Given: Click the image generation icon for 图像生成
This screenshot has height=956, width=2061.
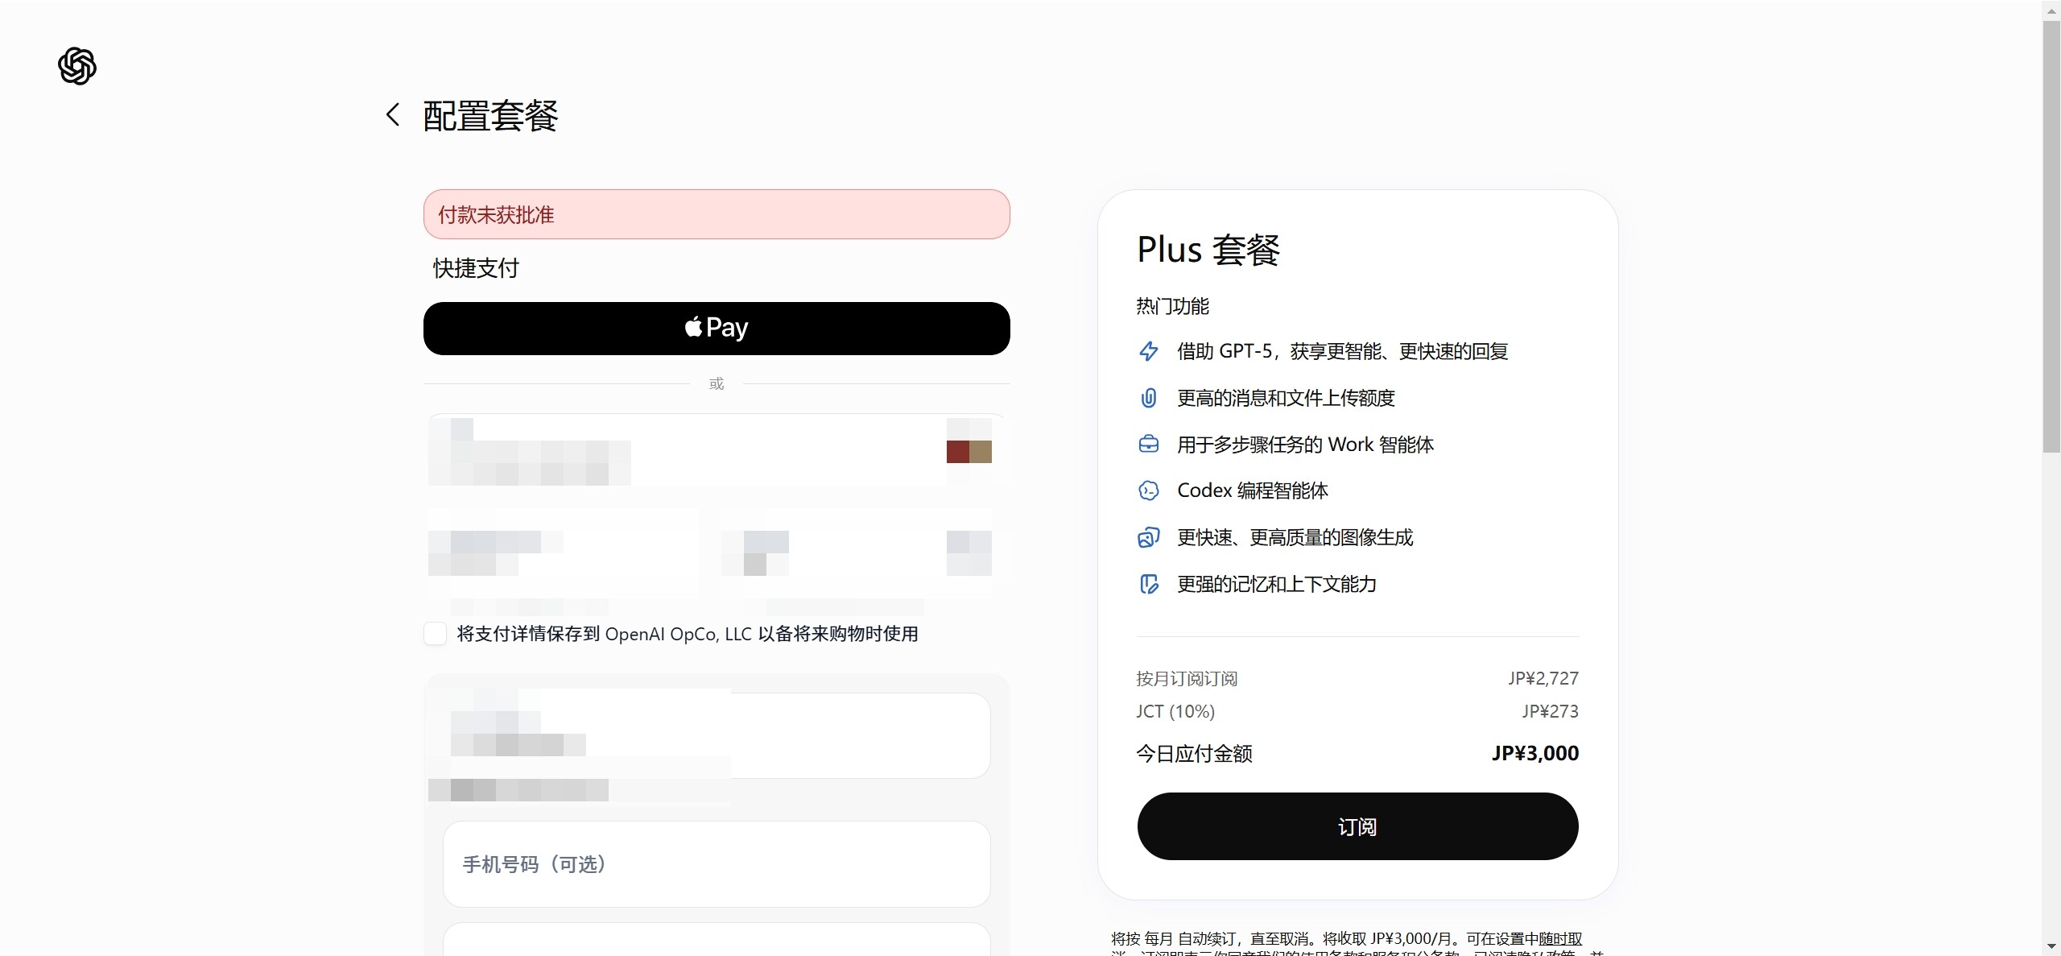Looking at the screenshot, I should (x=1149, y=537).
